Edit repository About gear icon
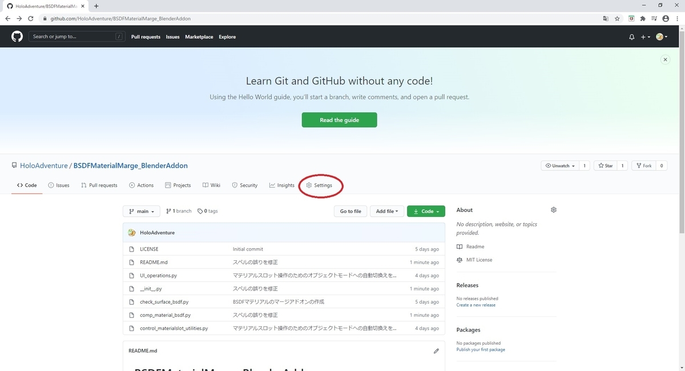Image resolution: width=685 pixels, height=371 pixels. (x=554, y=210)
